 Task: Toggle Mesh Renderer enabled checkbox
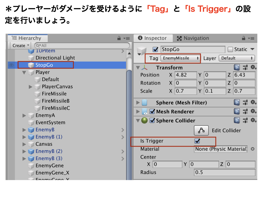[x=152, y=111]
